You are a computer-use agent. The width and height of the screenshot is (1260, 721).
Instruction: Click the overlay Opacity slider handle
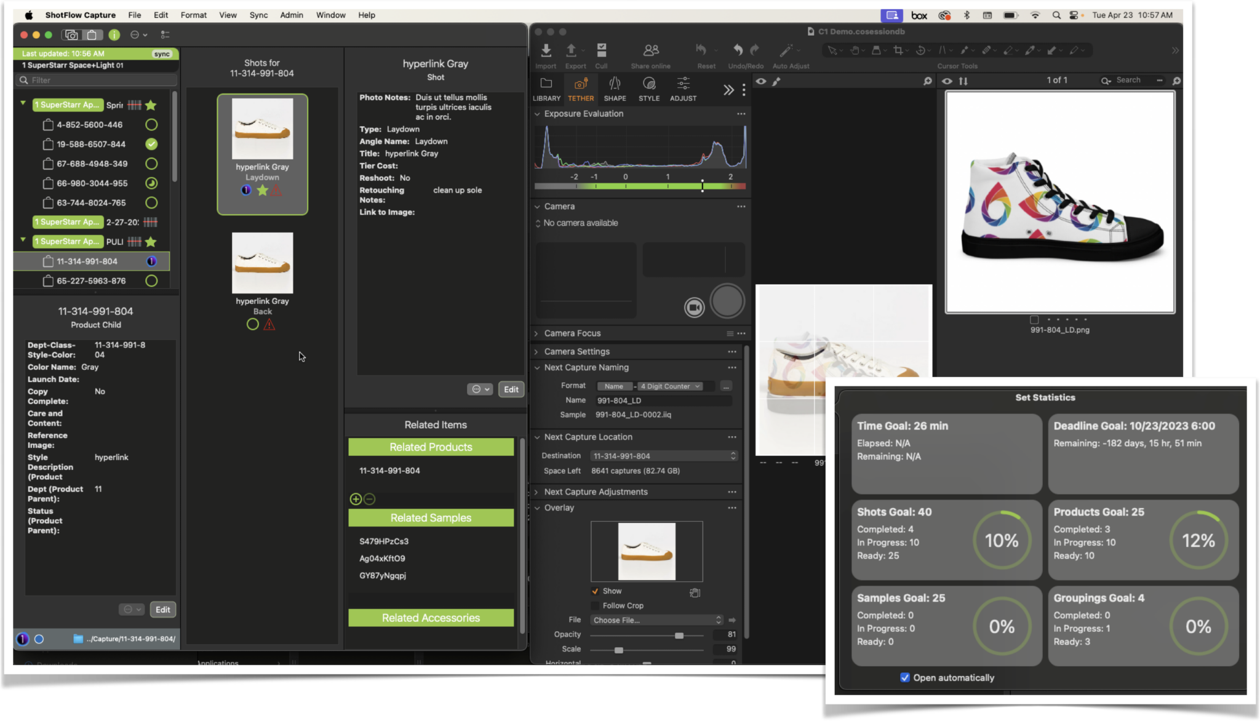tap(679, 635)
